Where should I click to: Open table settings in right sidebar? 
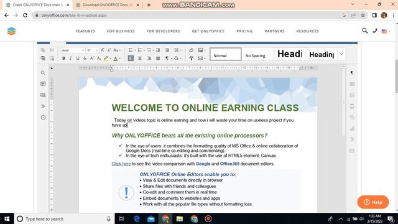point(352,84)
